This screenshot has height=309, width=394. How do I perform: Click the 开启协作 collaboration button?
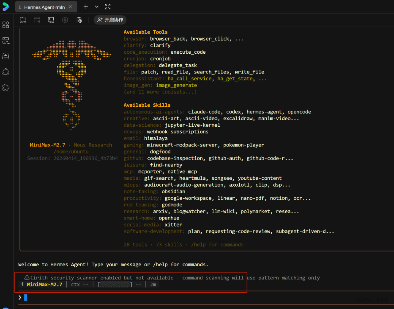tap(110, 20)
